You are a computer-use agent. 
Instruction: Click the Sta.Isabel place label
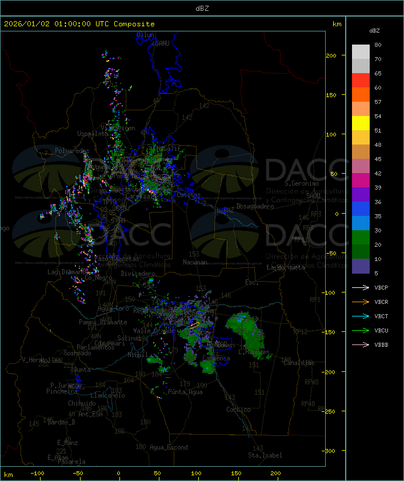pos(265,455)
